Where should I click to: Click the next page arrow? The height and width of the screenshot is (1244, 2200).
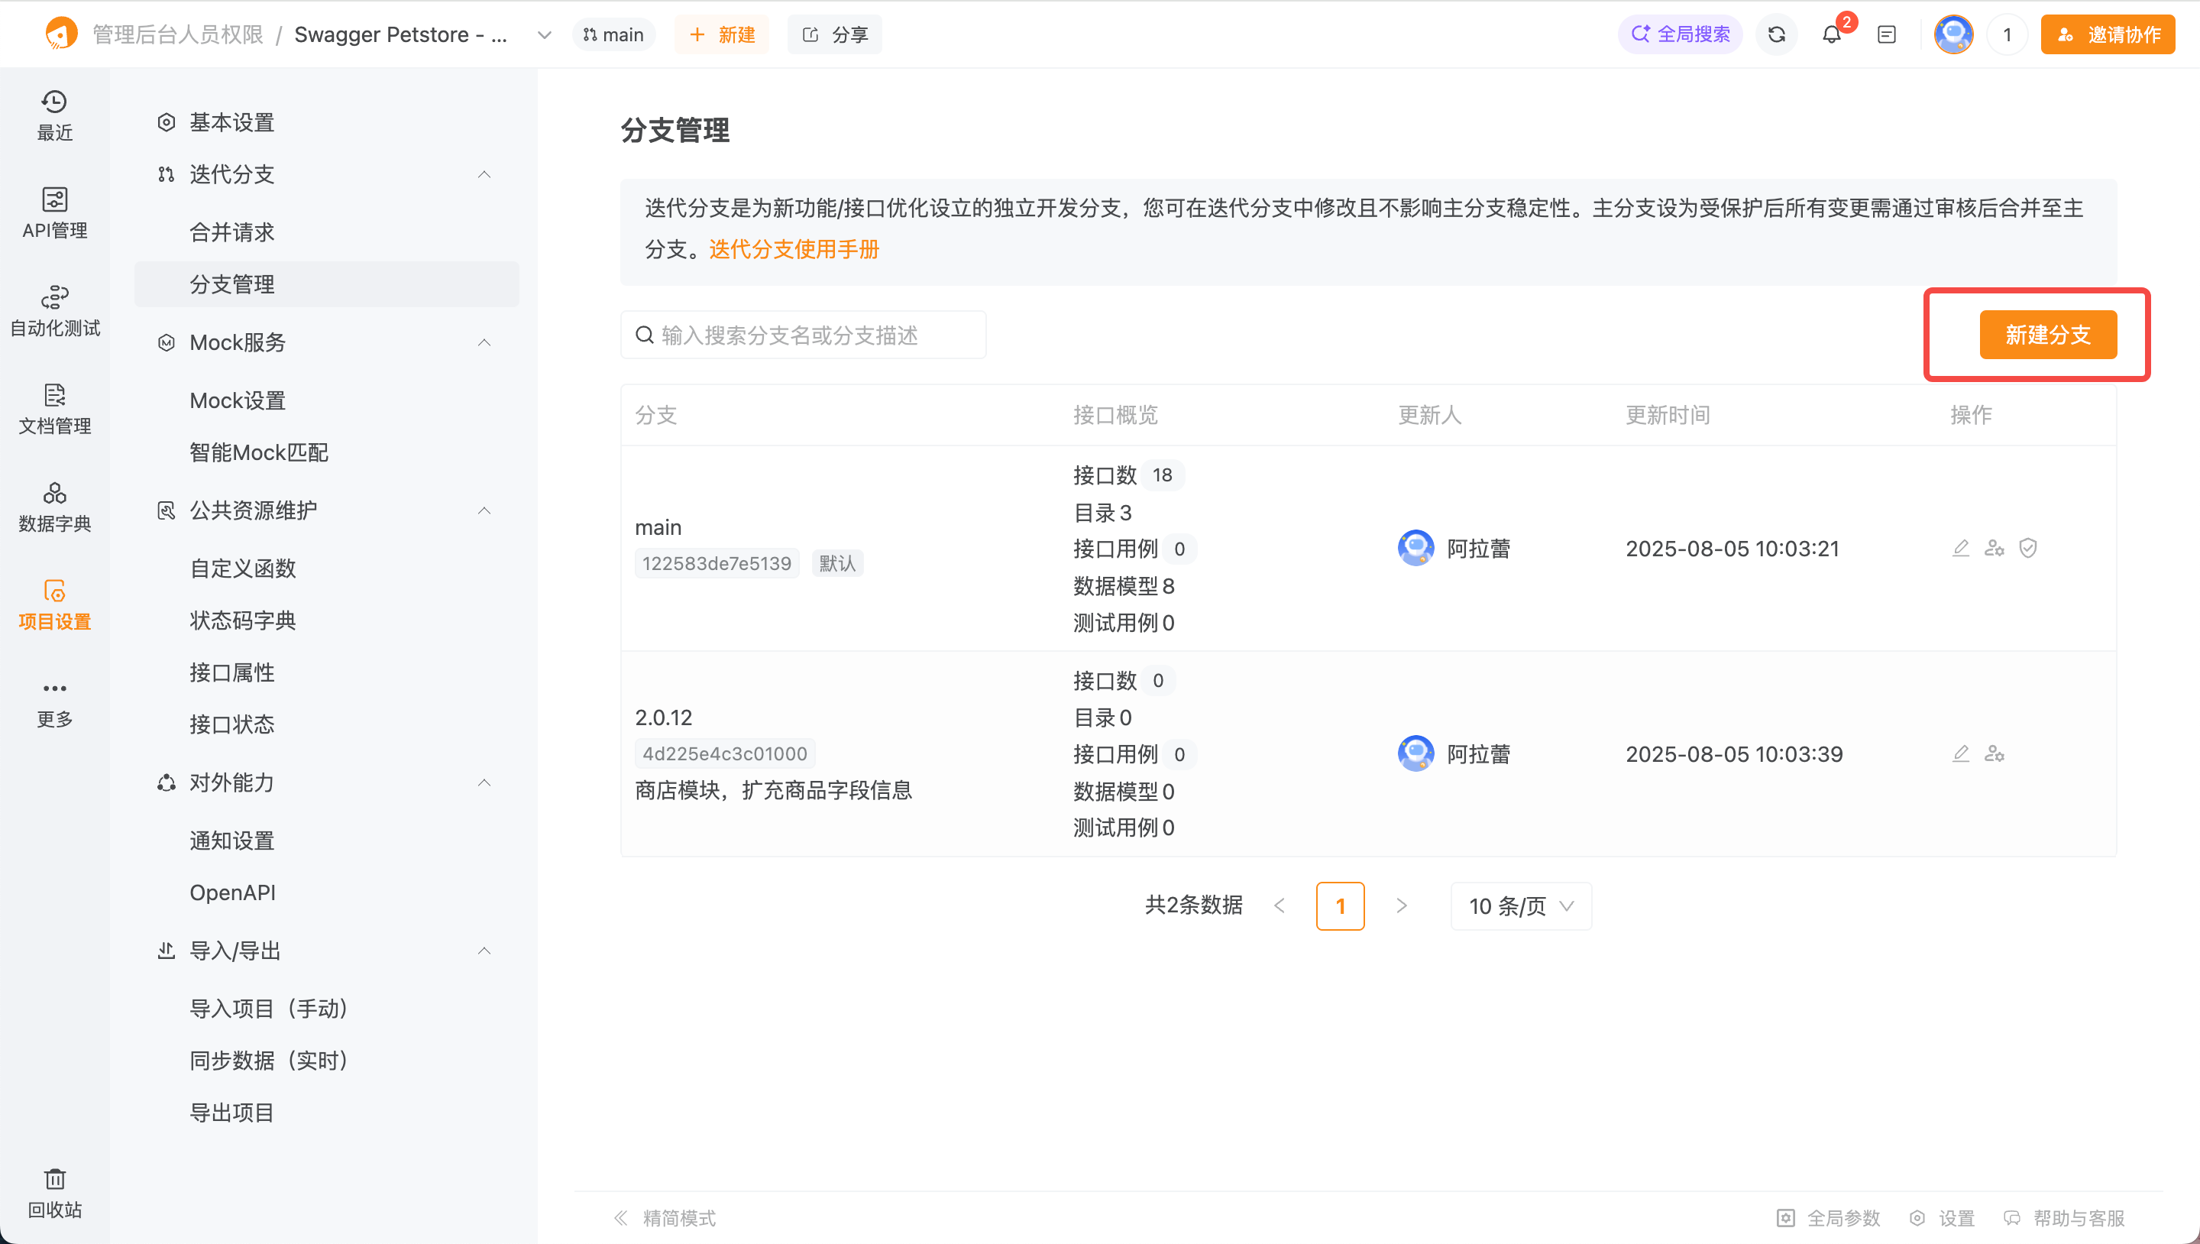[1402, 905]
